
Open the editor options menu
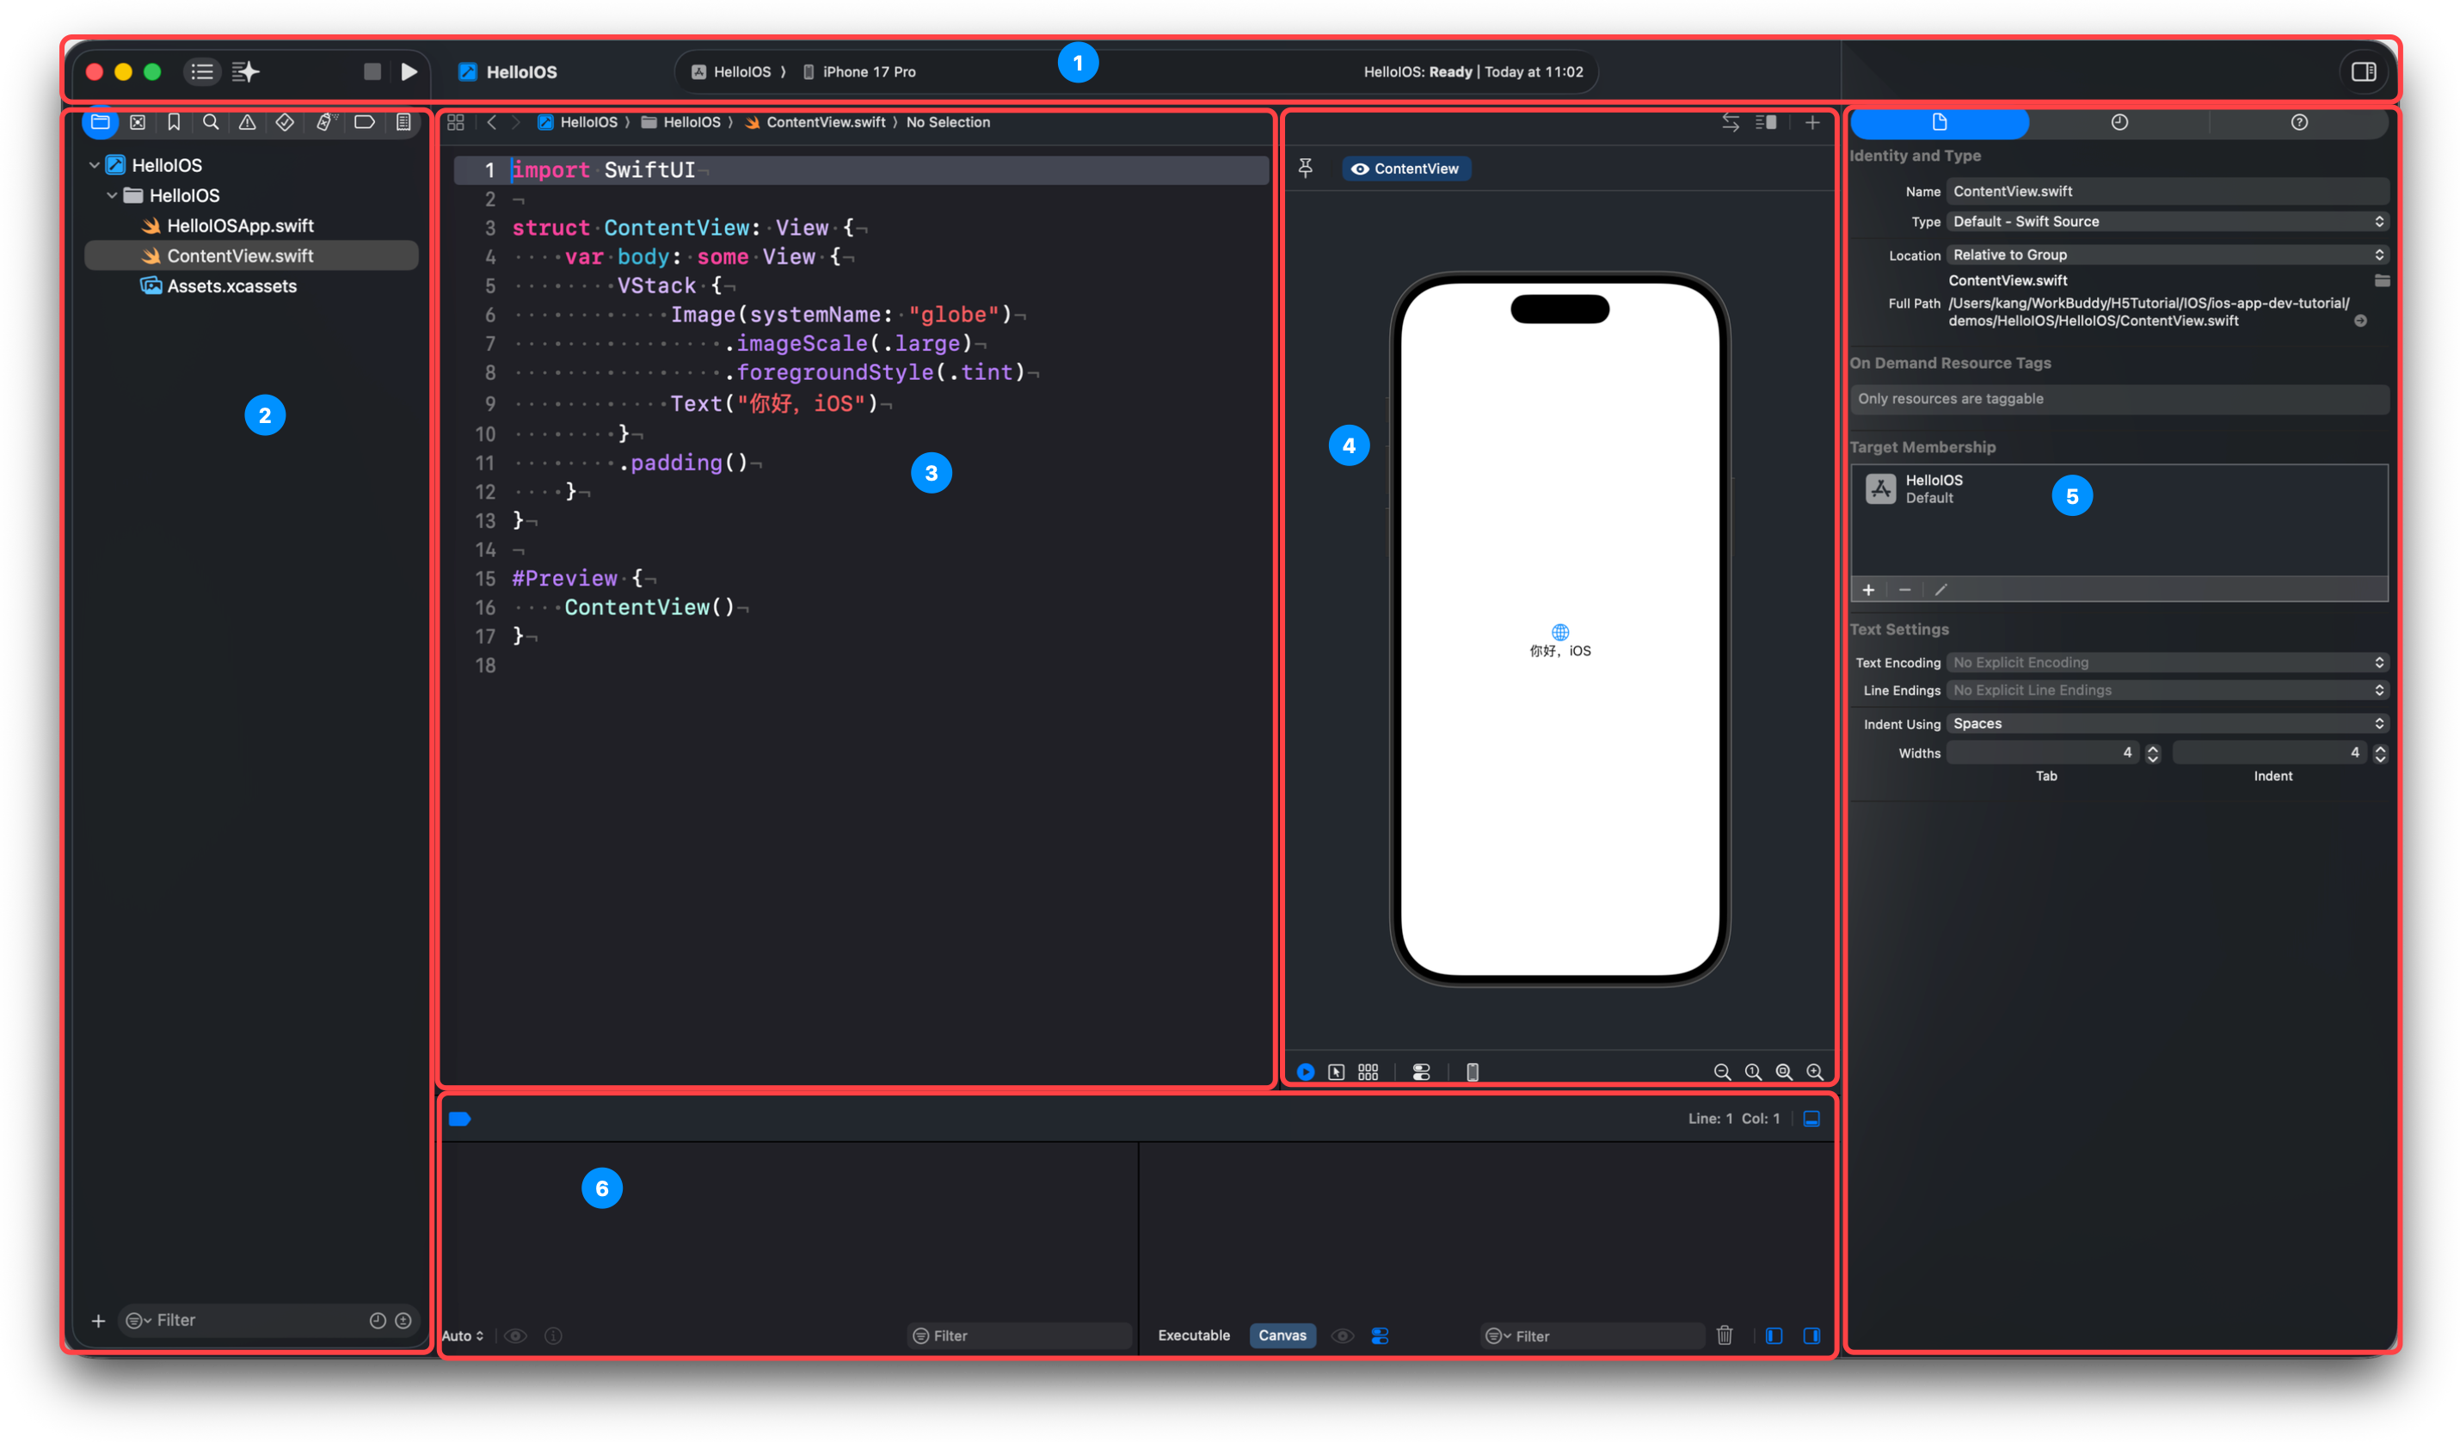(1766, 122)
